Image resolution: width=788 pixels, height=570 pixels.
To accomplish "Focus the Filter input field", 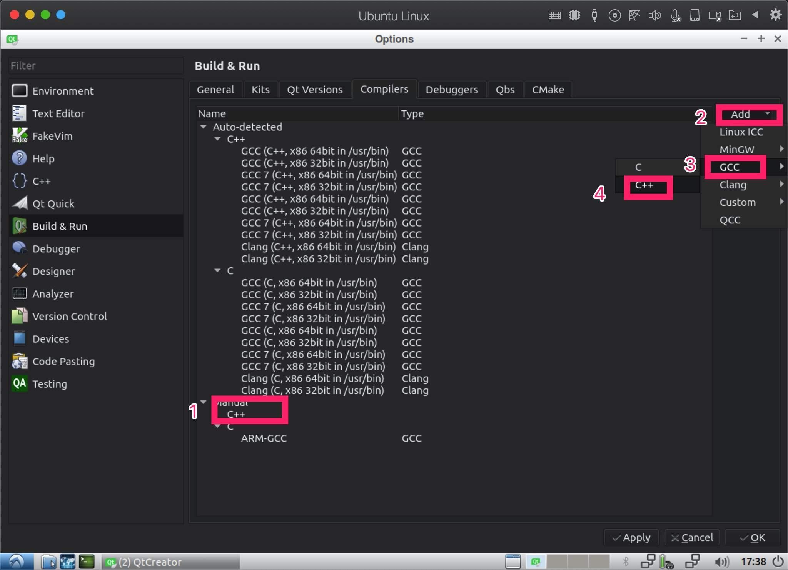I will coord(96,66).
